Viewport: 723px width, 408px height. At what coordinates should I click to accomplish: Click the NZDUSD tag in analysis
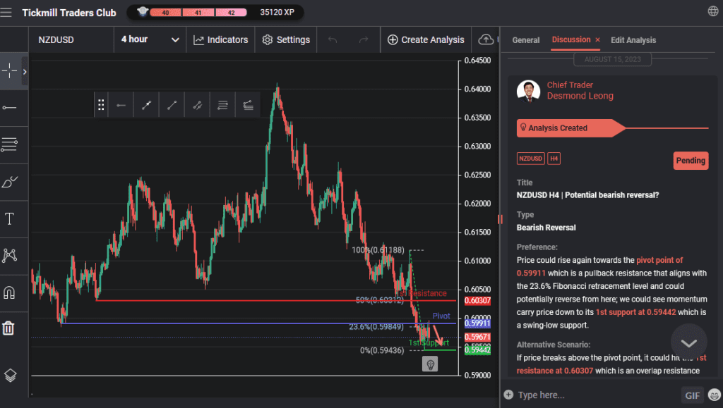pyautogui.click(x=530, y=159)
